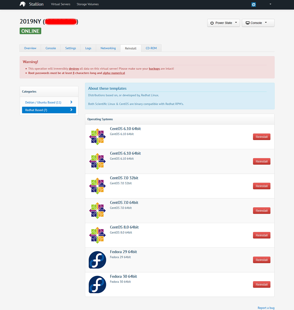Screen dimensions: 294x310
Task: Click the CentOS 7.0 64bit logo
Action: pos(97,211)
